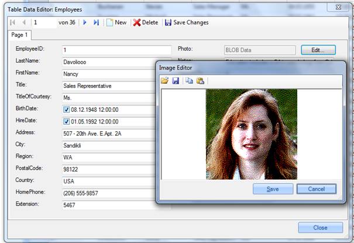
Task: Click BirthDate value 08.12.1948
Action: tap(95, 109)
